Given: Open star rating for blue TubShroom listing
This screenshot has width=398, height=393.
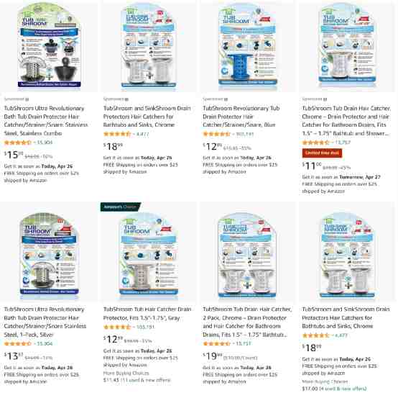Looking at the screenshot, I should (x=216, y=134).
